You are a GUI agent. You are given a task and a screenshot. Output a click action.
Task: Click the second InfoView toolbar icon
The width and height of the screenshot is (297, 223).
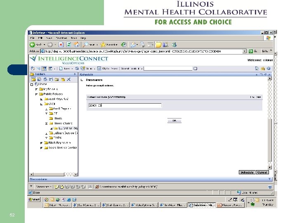click(38, 69)
